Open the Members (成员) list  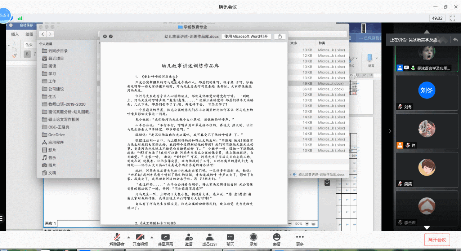pyautogui.click(x=209, y=239)
